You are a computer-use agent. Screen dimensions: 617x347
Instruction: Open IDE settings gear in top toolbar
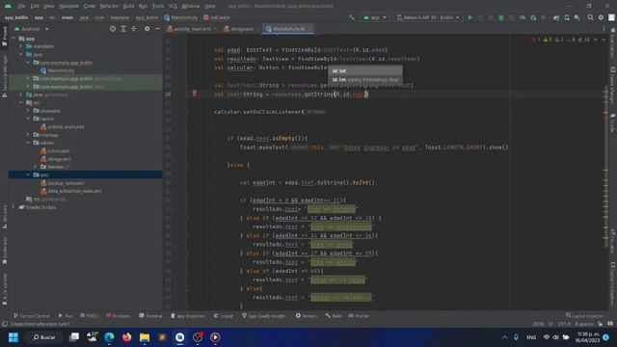pos(601,17)
